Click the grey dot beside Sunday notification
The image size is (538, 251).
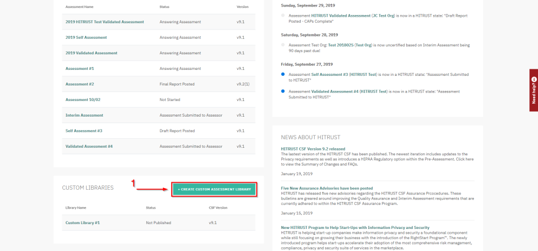[283, 16]
